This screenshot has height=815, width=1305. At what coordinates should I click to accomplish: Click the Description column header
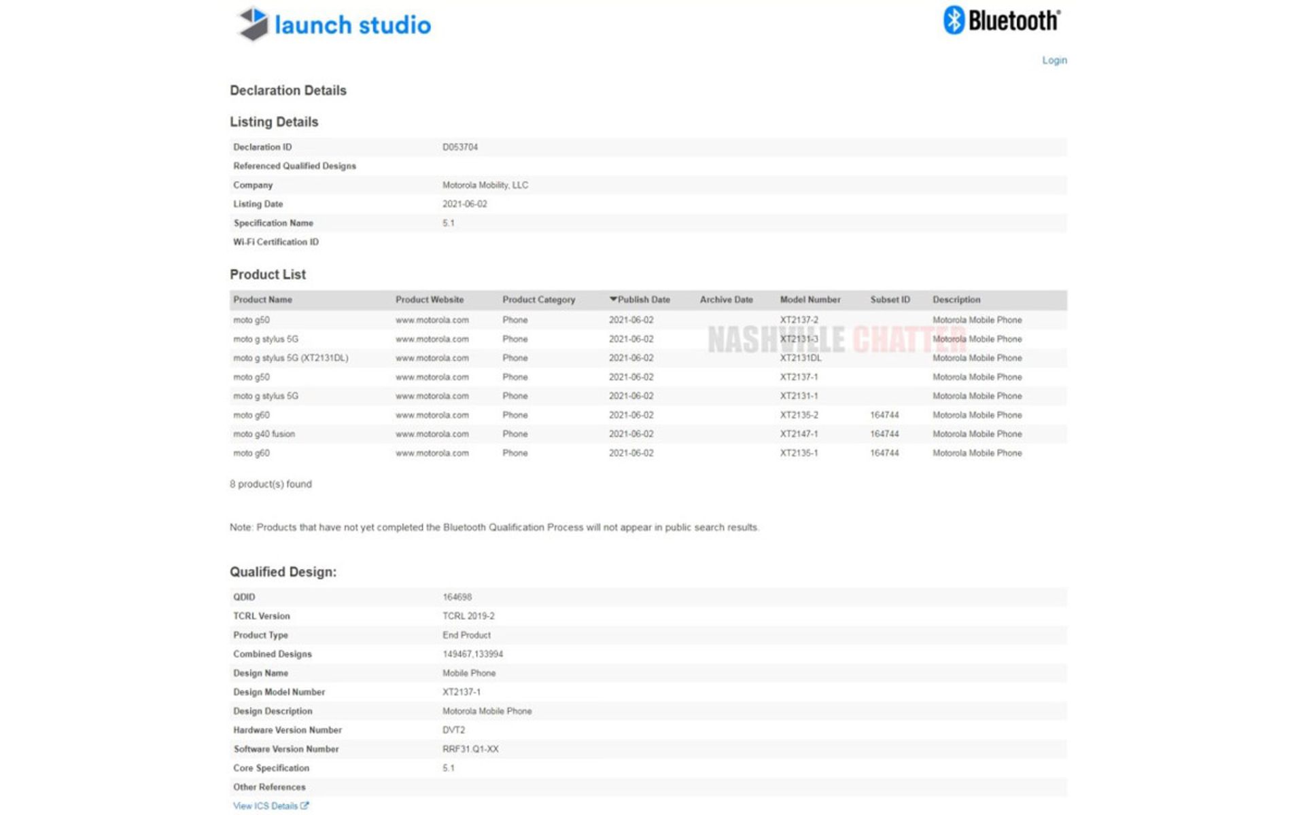coord(956,300)
